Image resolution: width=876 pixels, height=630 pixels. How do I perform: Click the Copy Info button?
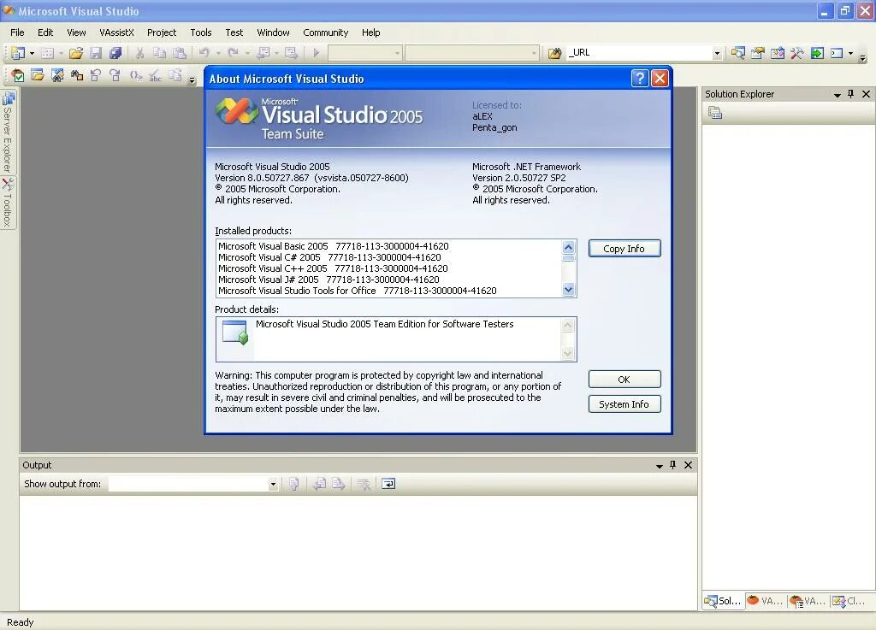(624, 248)
